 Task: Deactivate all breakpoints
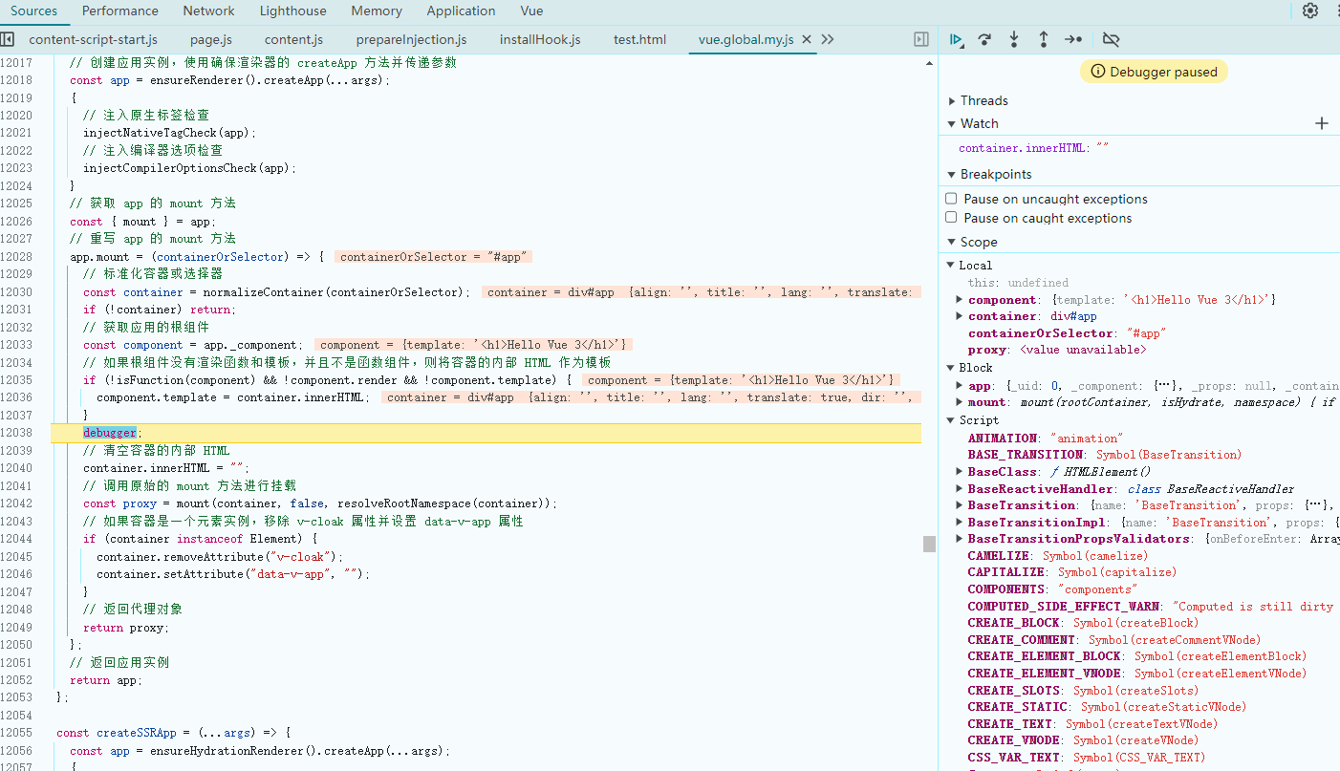[1111, 39]
